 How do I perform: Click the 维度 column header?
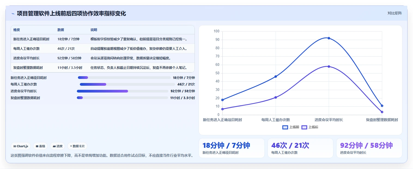(17, 30)
